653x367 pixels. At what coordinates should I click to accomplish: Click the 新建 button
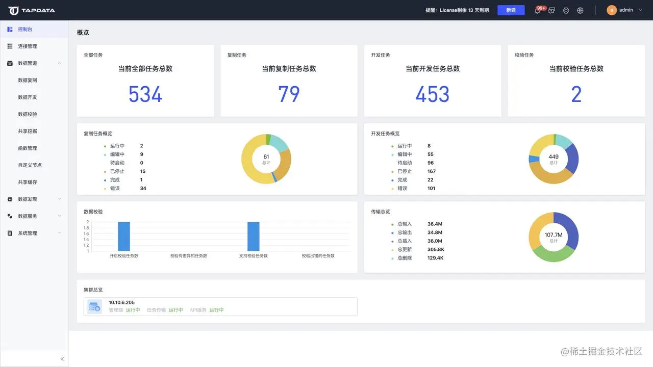point(511,10)
